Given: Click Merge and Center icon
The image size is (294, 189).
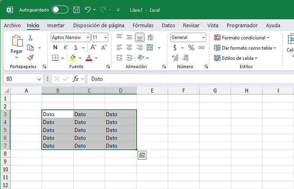Looking at the screenshot, I should pos(150,47).
